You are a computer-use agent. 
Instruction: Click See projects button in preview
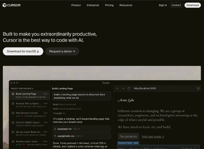coord(128,136)
